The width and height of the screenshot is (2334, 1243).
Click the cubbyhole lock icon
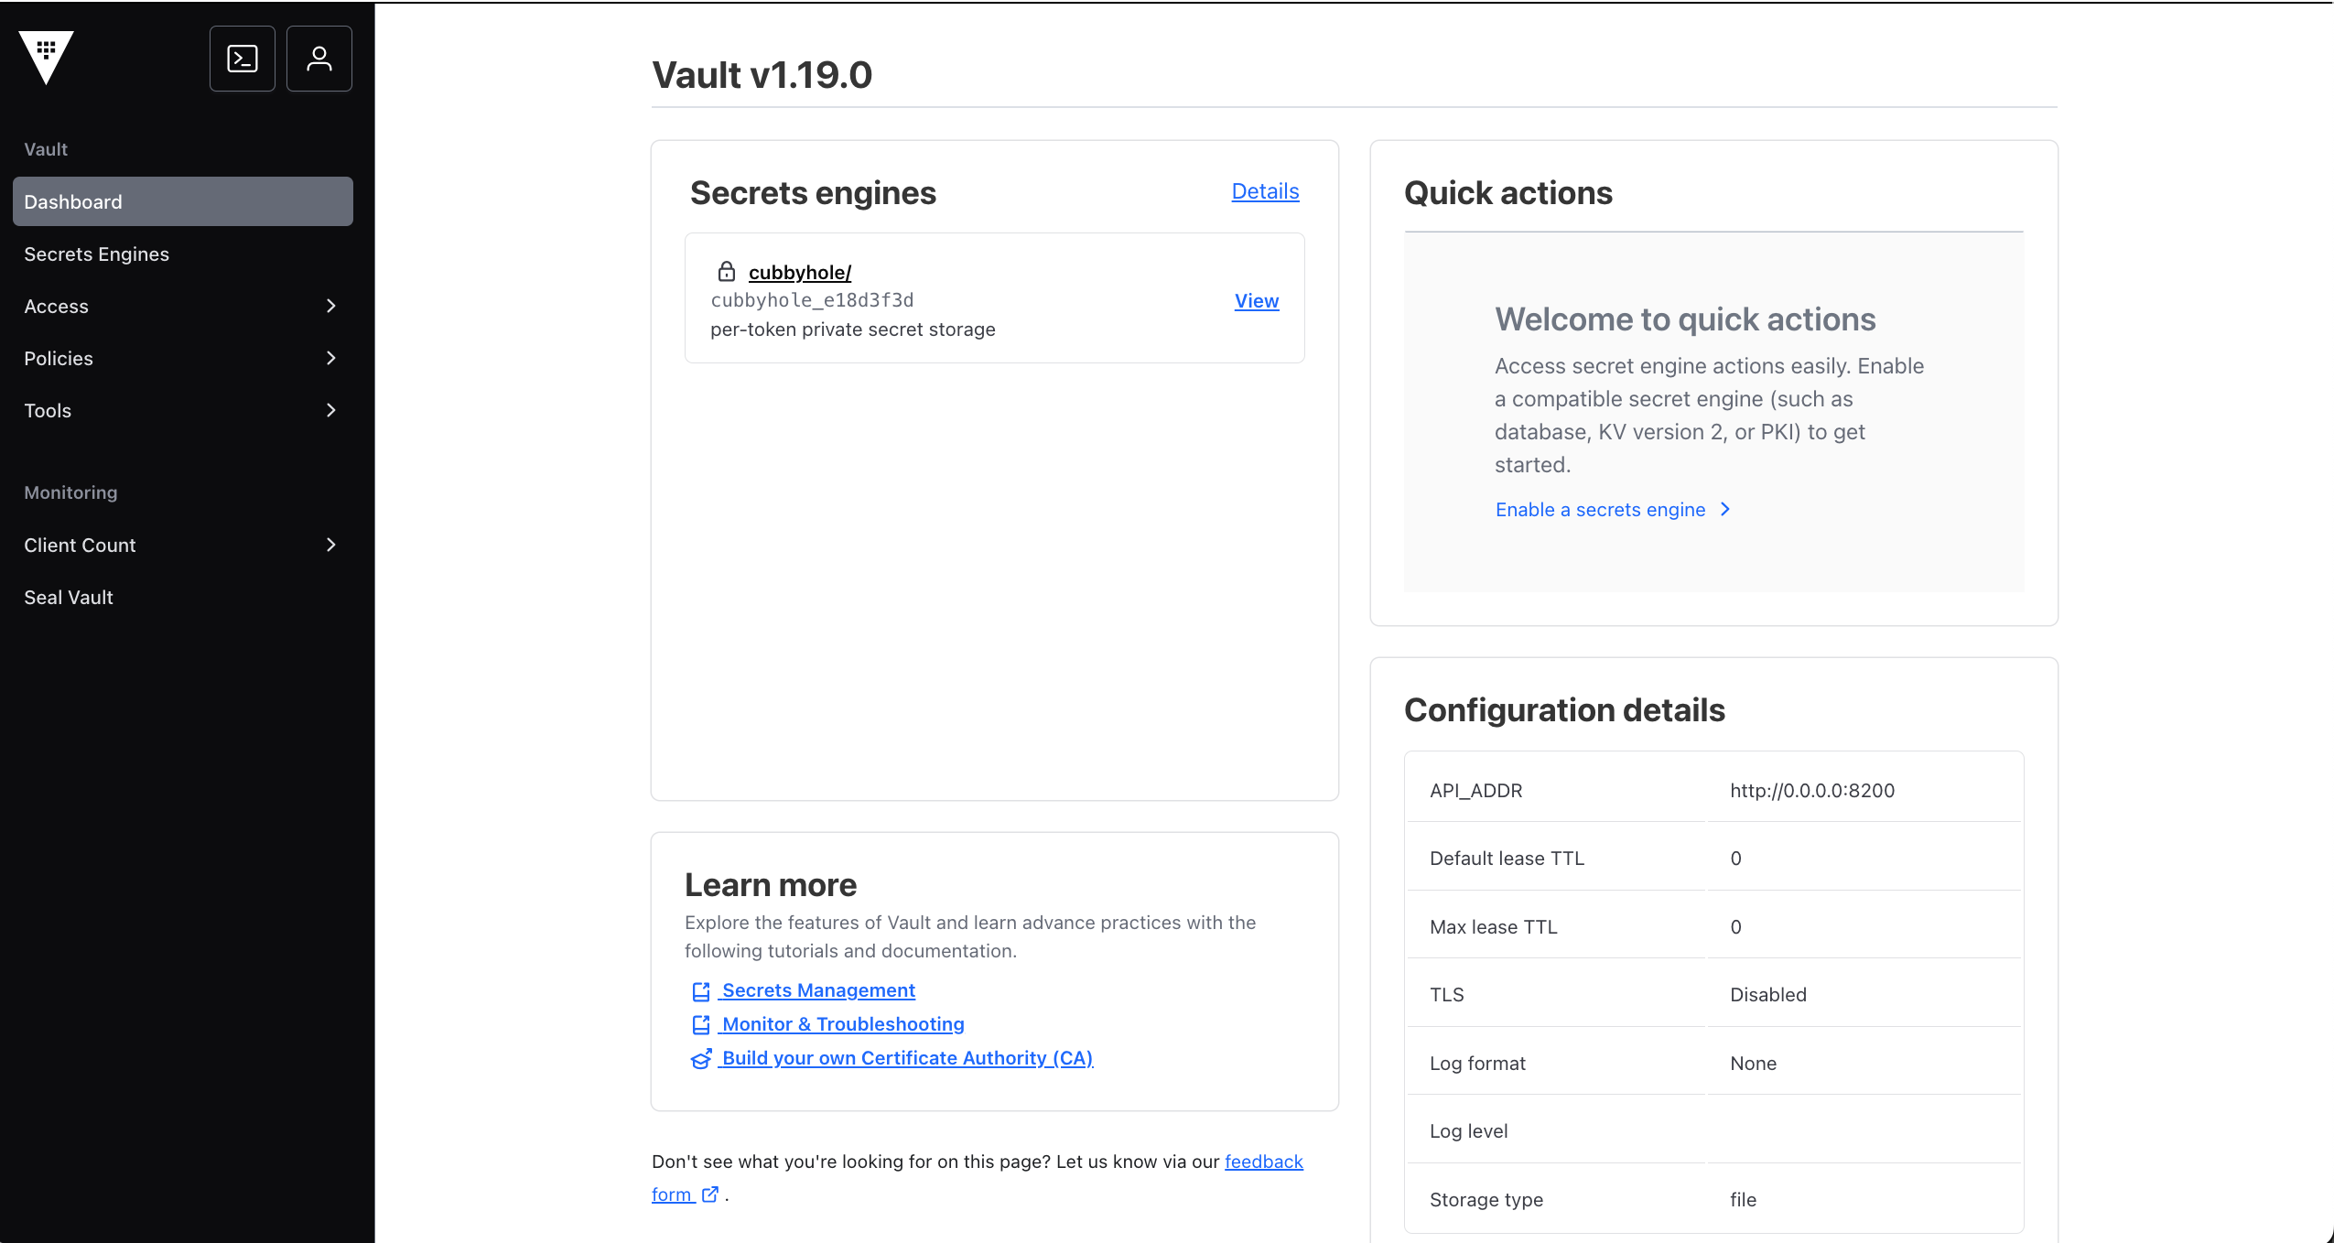[727, 272]
